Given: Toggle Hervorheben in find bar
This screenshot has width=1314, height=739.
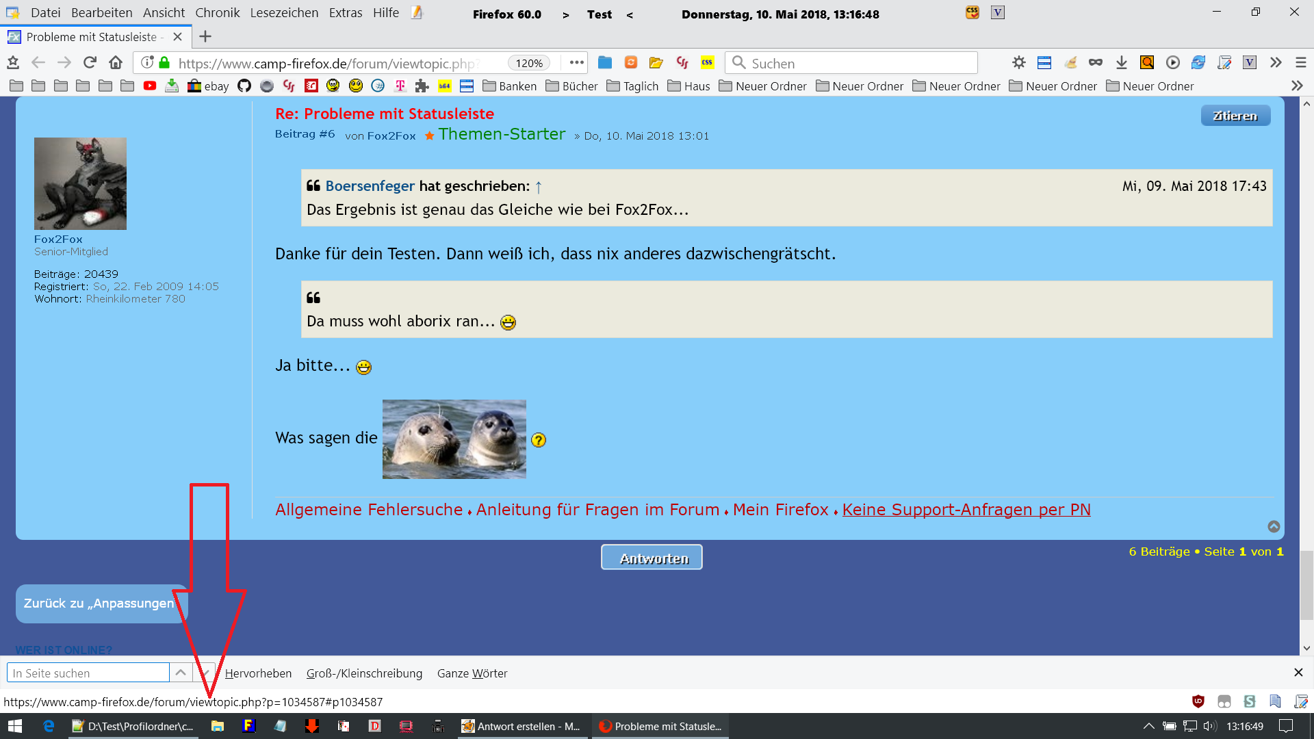Looking at the screenshot, I should coord(258,673).
